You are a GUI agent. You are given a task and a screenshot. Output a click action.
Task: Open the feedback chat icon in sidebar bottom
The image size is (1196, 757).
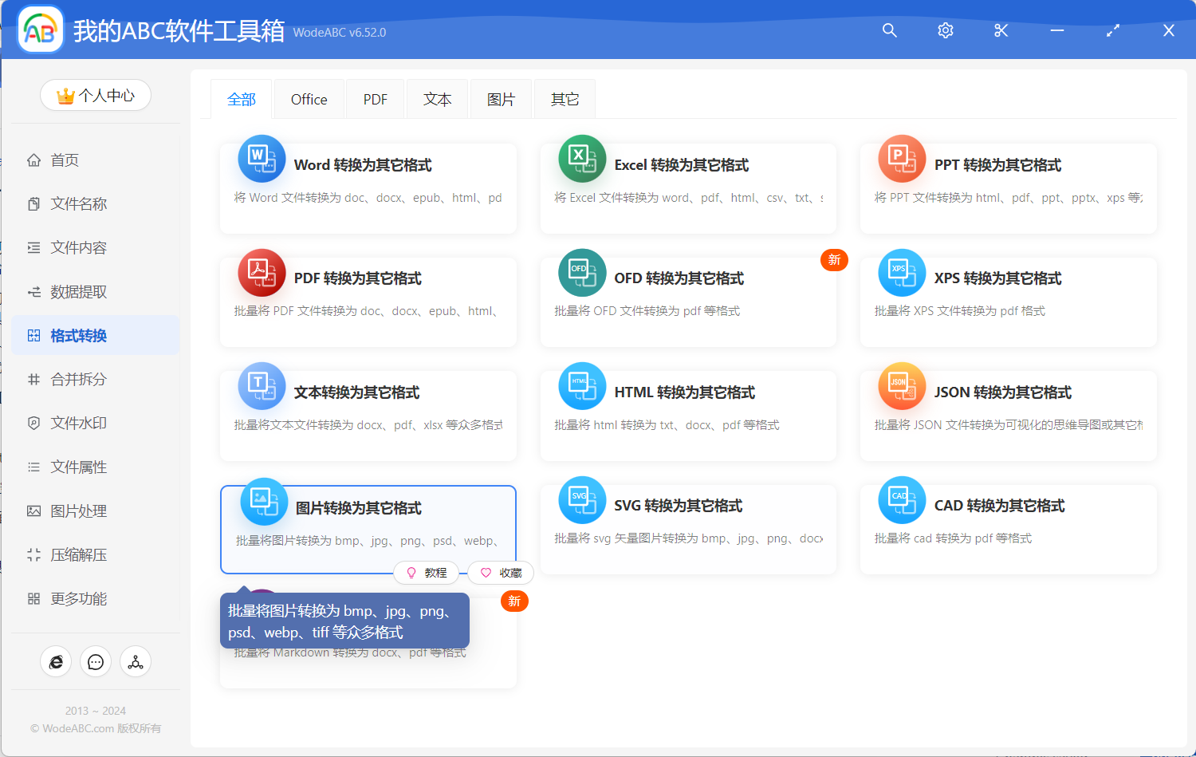click(96, 661)
